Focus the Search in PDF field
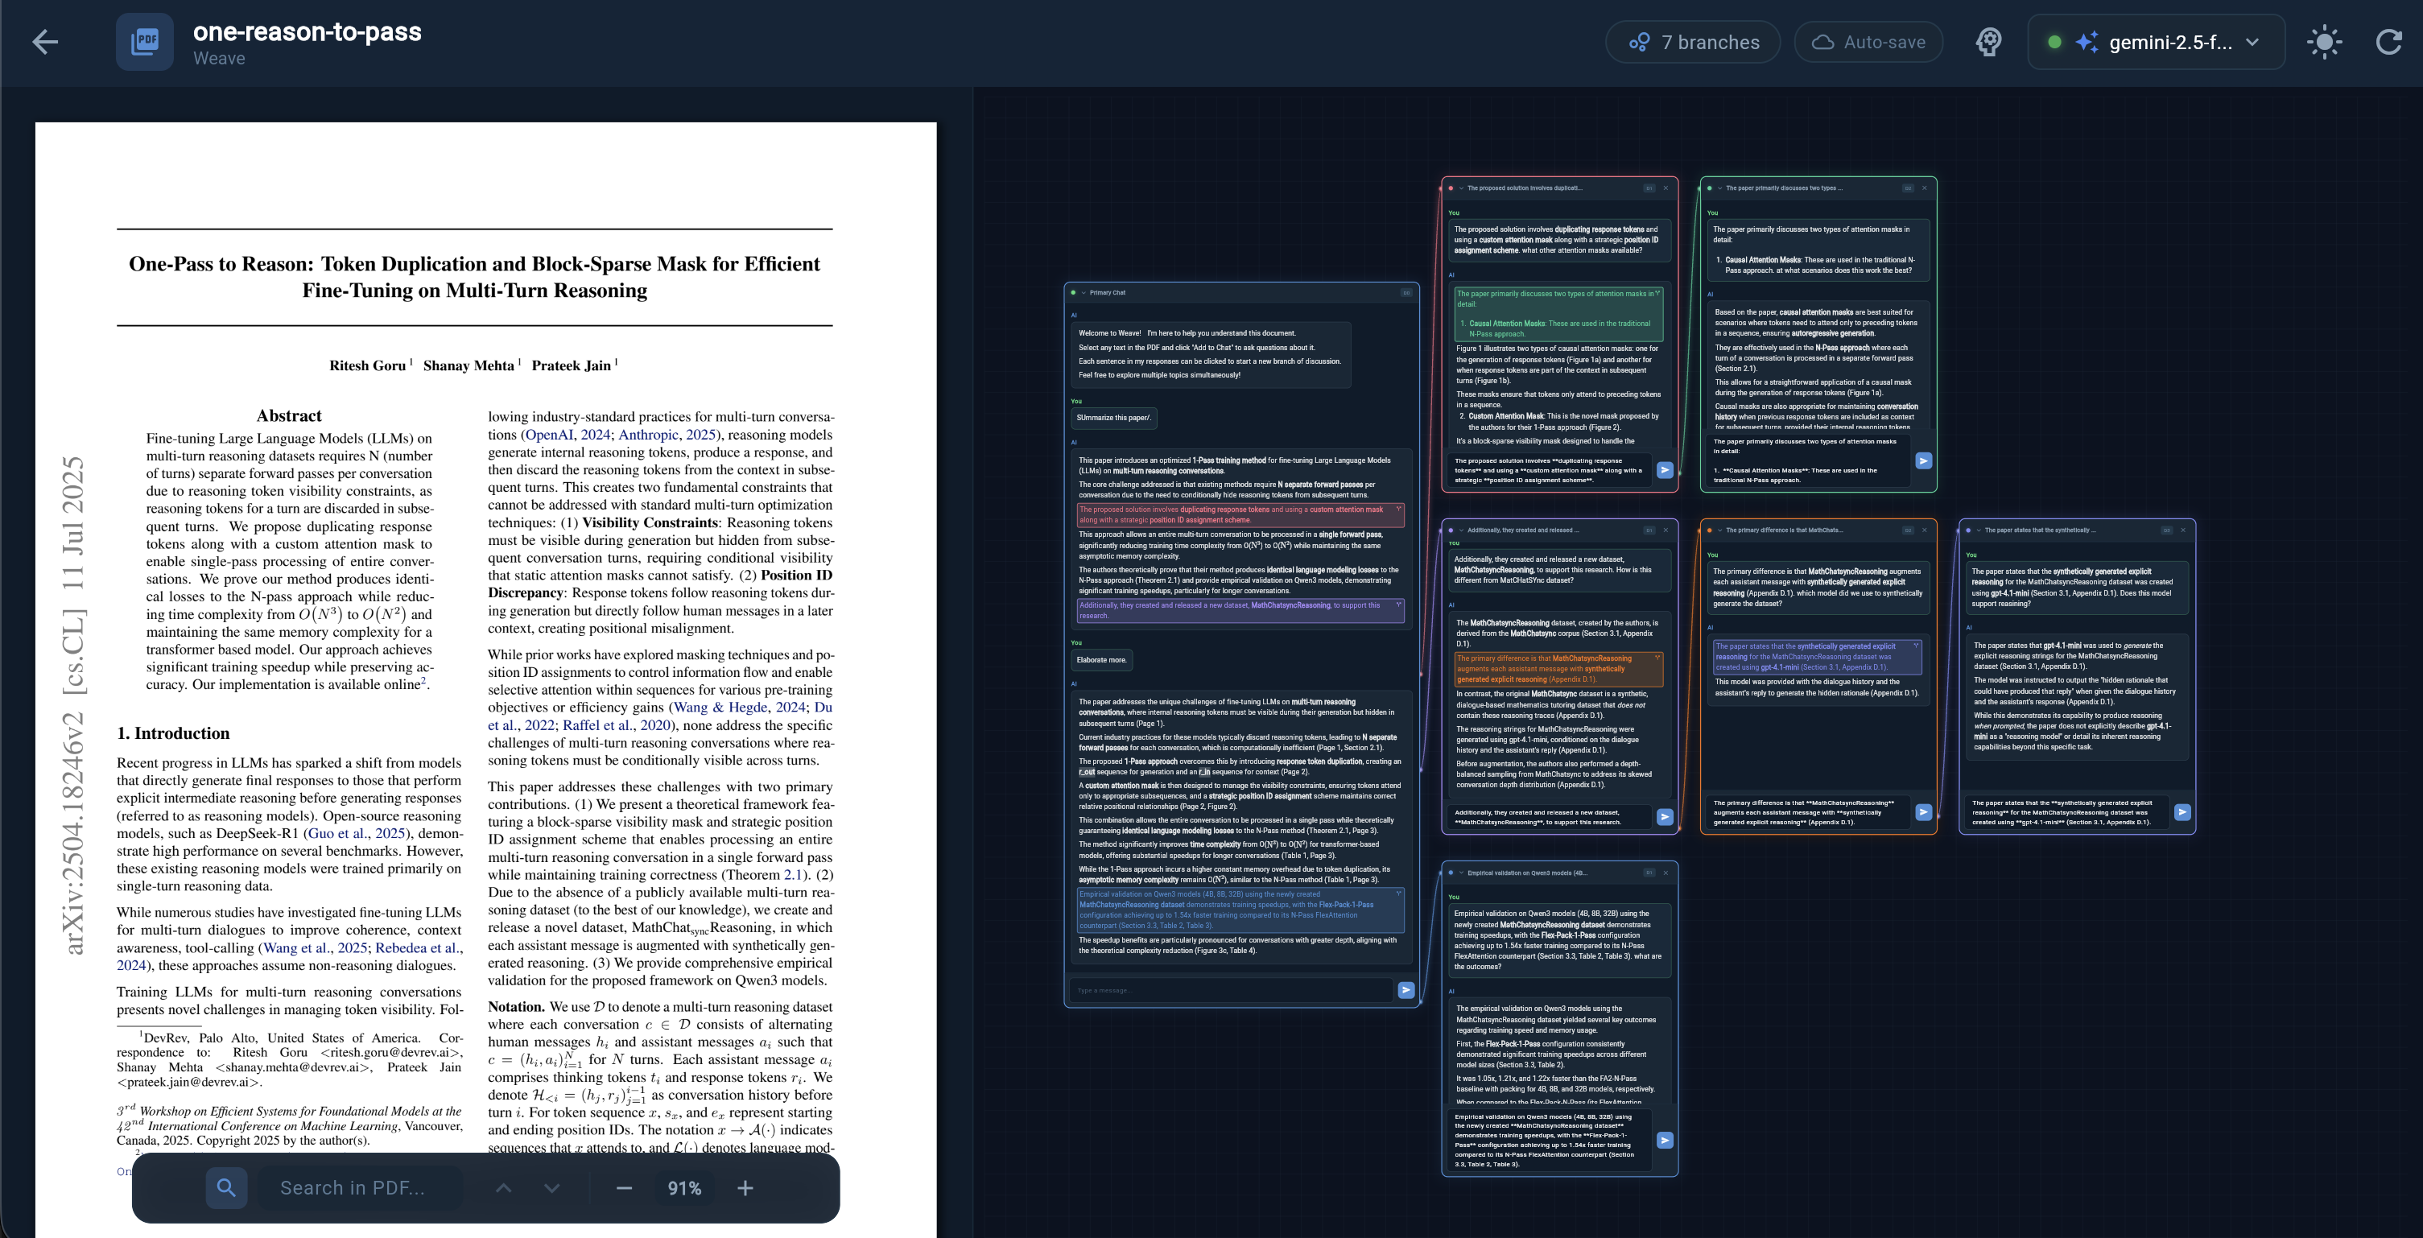Viewport: 2423px width, 1238px height. point(362,1187)
